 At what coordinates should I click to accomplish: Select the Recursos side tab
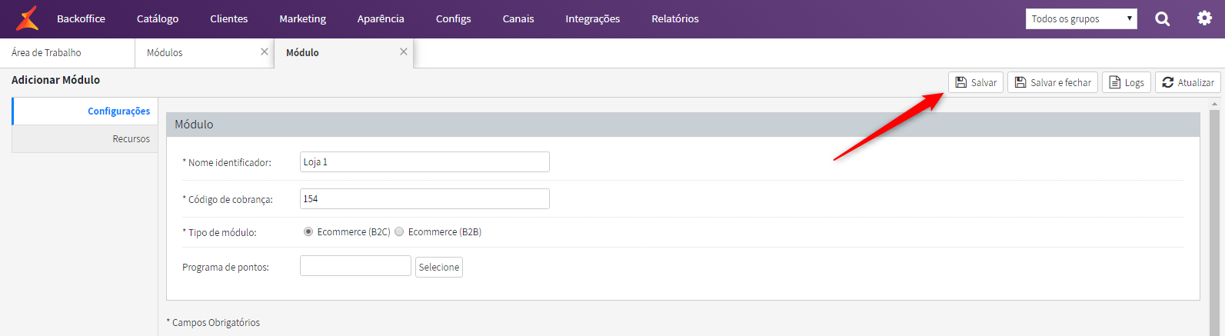pos(85,138)
